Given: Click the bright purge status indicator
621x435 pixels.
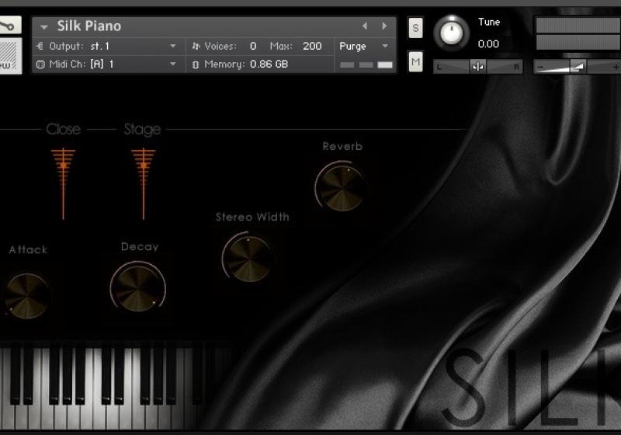Looking at the screenshot, I should click(385, 64).
